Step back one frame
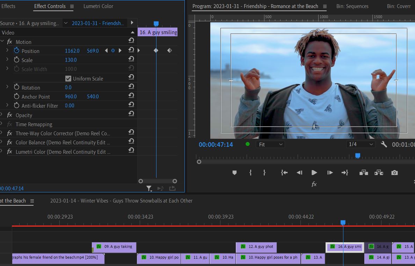415x266 pixels. 299,173
